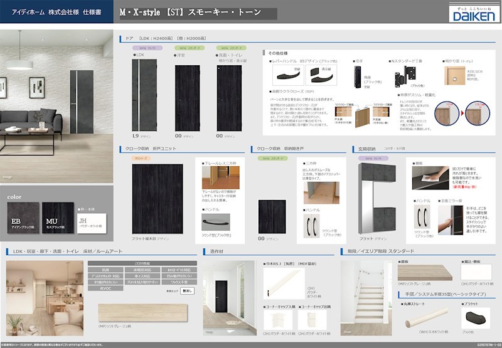The height and width of the screenshot is (348, 502).
Task: Click the L9 design LDK door image
Action: click(144, 95)
